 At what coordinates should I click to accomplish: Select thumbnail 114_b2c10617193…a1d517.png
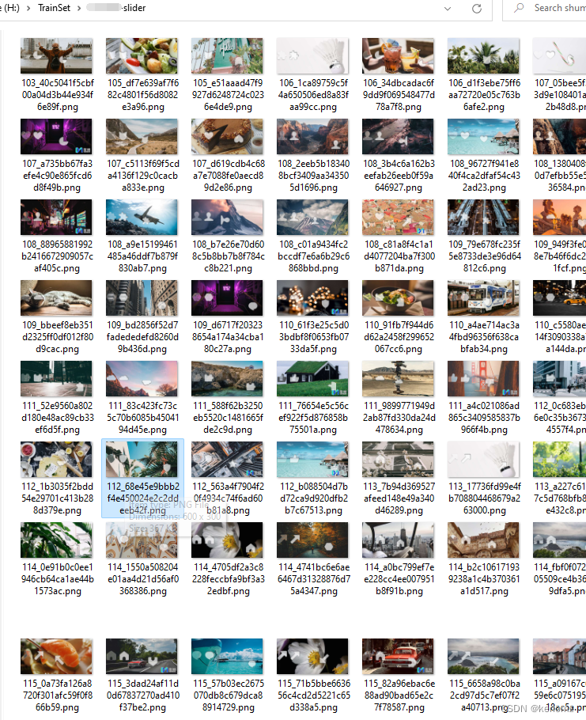tap(484, 540)
